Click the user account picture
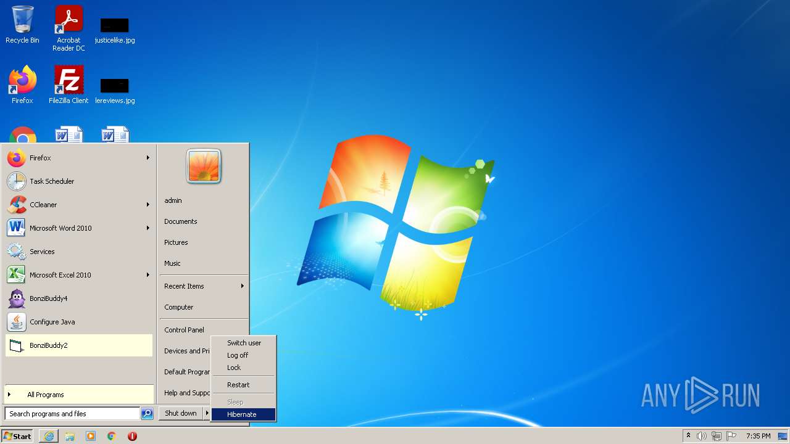Screen dimensions: 790x444 pyautogui.click(x=204, y=166)
